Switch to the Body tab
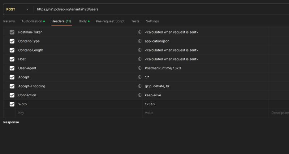The height and width of the screenshot is (154, 289). pyautogui.click(x=84, y=21)
